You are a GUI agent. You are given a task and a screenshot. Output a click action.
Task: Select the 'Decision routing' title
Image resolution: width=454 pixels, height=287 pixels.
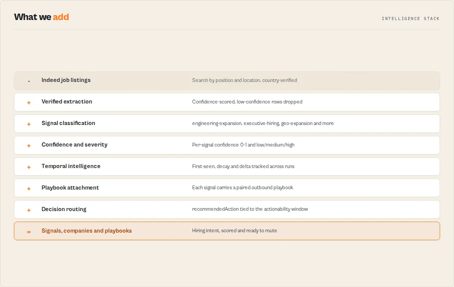click(x=64, y=209)
